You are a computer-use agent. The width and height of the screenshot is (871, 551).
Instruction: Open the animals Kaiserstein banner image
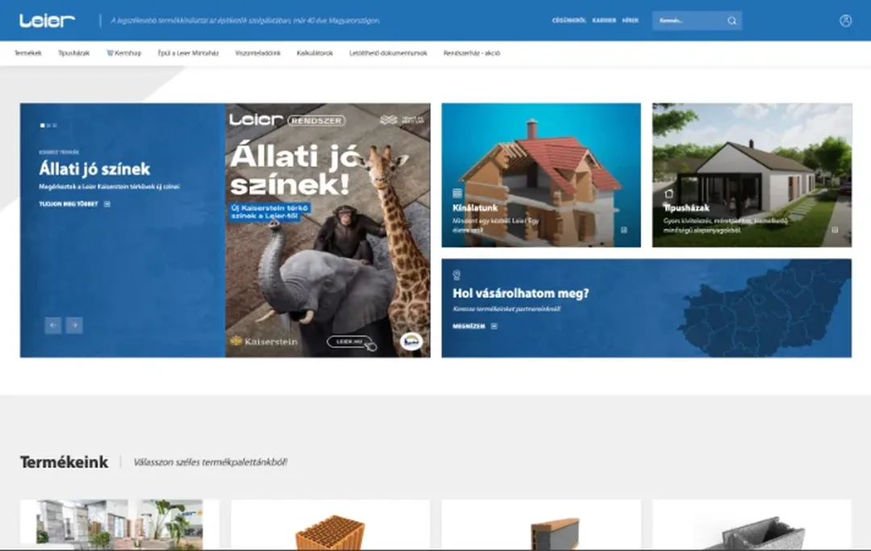[x=327, y=230]
